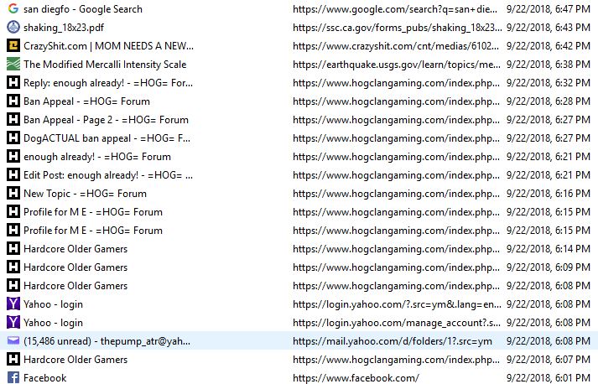This screenshot has width=598, height=384.
Task: Click URL https://mail.yahoo.com/d/folders/1?.src=ym
Action: [393, 341]
